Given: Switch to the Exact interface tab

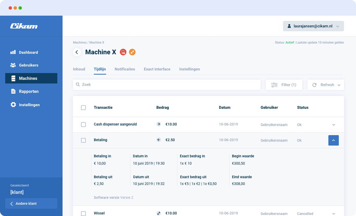Looking at the screenshot, I should click(x=157, y=69).
